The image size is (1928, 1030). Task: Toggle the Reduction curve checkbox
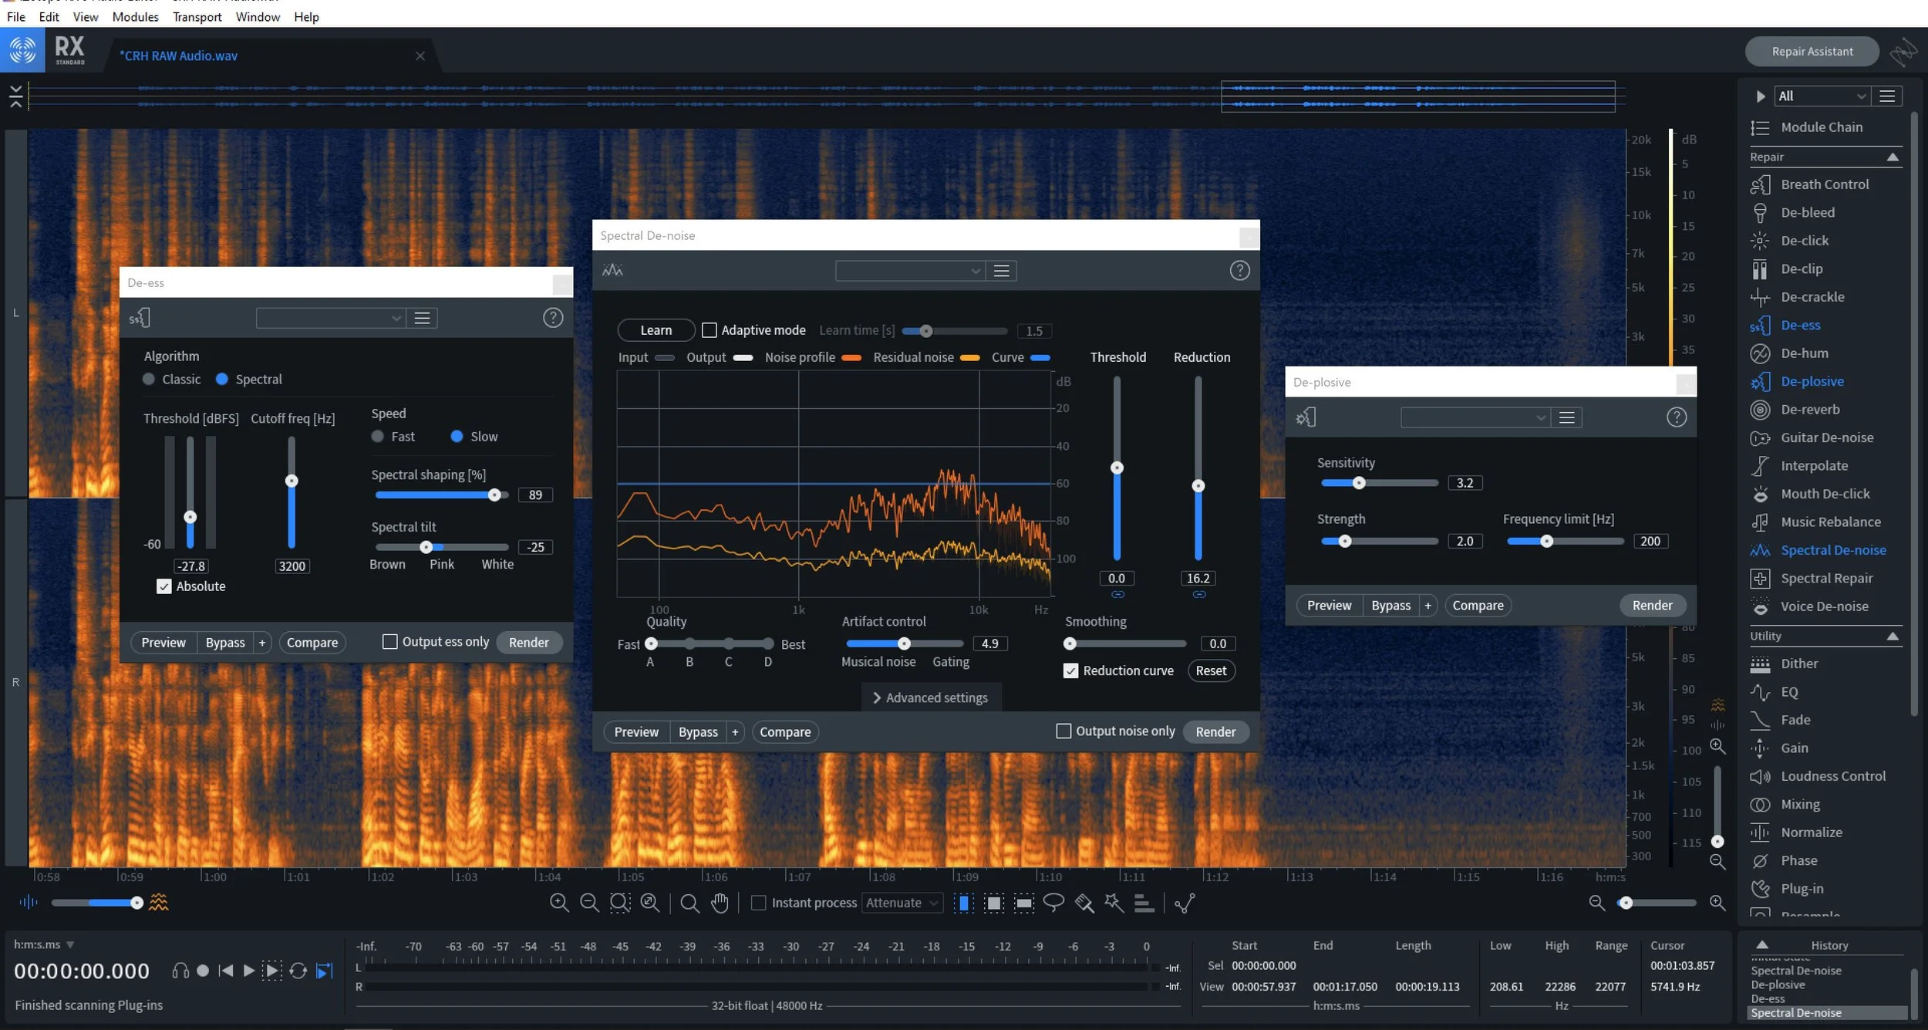point(1070,670)
